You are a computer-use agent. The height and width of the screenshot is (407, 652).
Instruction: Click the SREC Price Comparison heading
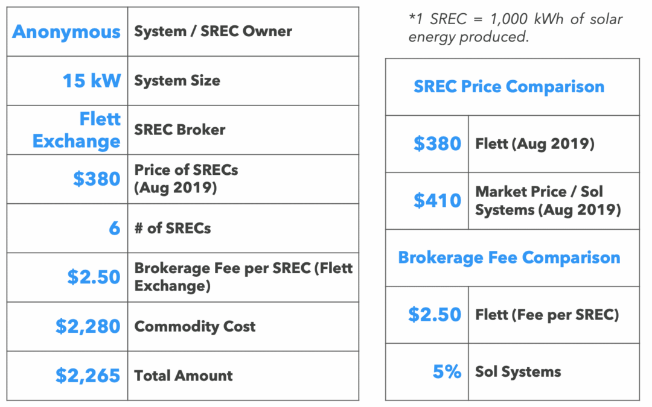pos(509,87)
